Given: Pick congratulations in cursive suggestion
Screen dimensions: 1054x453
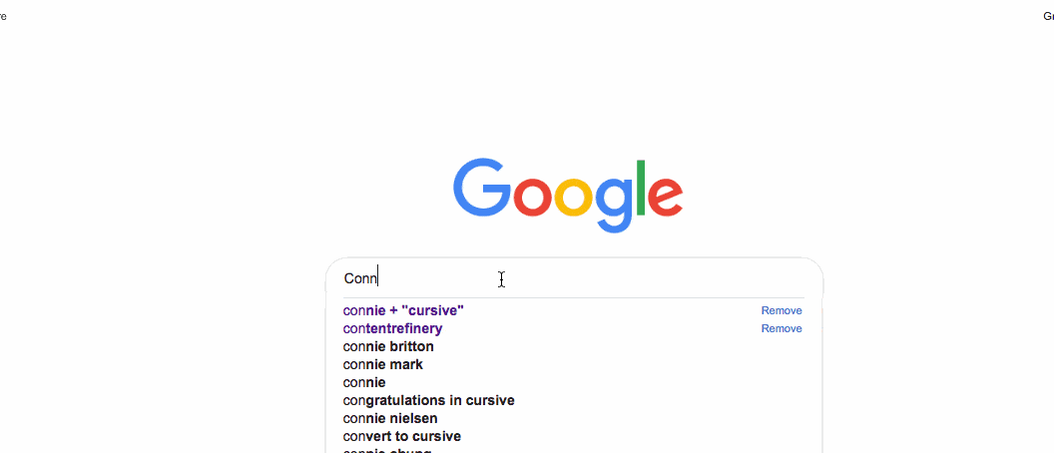Looking at the screenshot, I should point(429,400).
